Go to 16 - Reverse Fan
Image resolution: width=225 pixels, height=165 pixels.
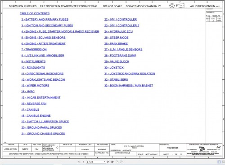34,104
